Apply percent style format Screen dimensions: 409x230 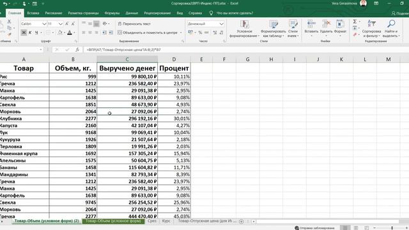point(200,33)
